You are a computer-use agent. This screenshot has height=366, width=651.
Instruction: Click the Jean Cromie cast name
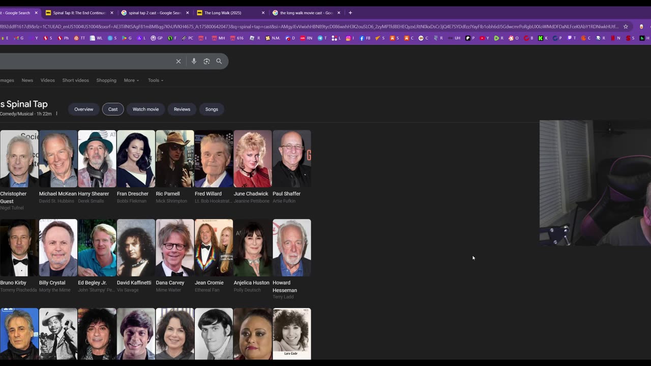209,283
